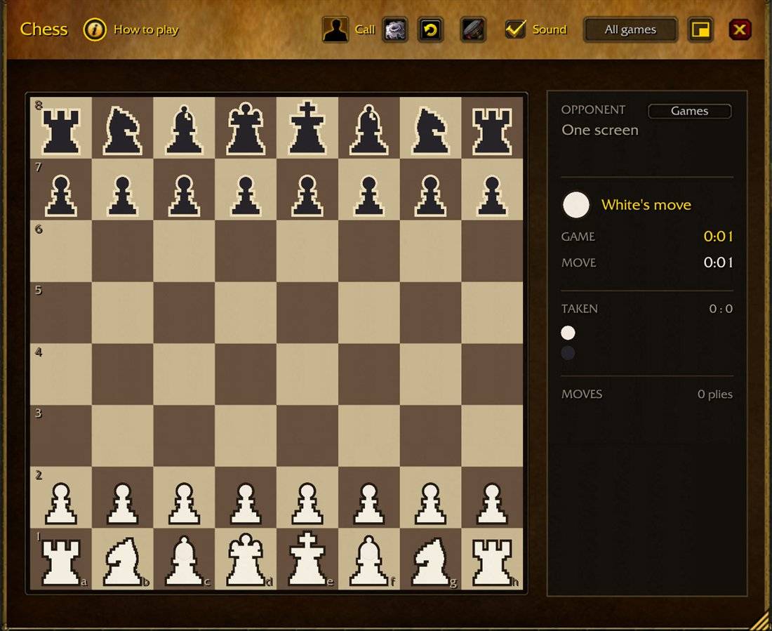Click the empty e4 square
Image resolution: width=772 pixels, height=631 pixels.
tap(307, 374)
